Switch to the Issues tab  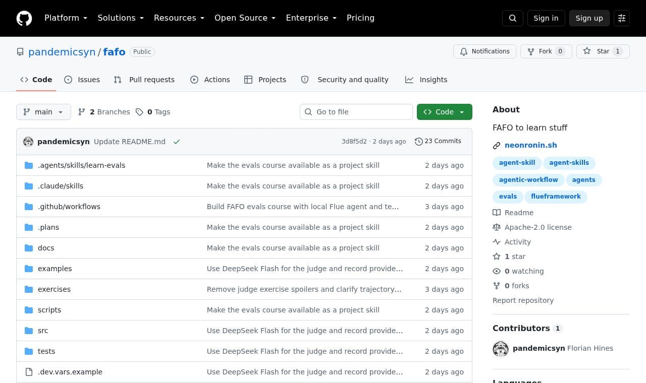[x=82, y=80]
